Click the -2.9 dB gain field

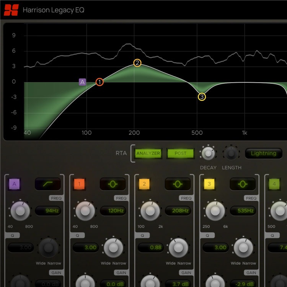point(243,284)
